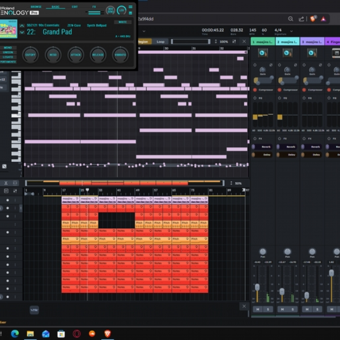The height and width of the screenshot is (340, 340).
Task: Select the previous Zenology preset up arrow
Action: 22,26
